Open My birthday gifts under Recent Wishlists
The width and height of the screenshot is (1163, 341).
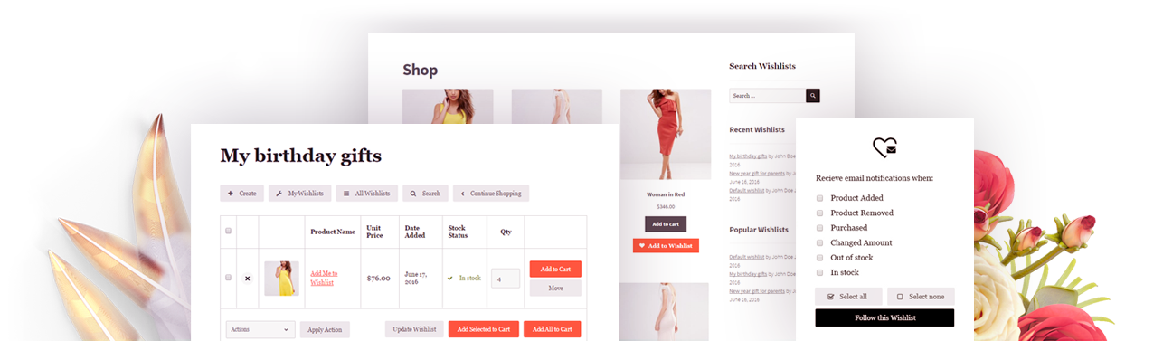[x=749, y=156]
